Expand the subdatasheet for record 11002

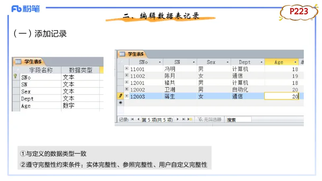(x=127, y=76)
